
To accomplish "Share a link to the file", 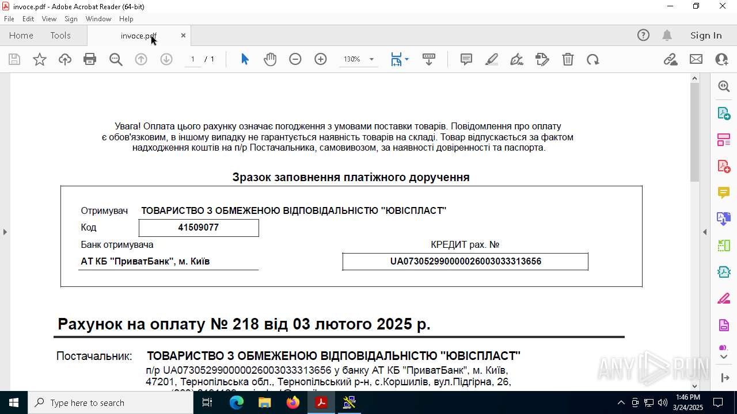I will [671, 59].
